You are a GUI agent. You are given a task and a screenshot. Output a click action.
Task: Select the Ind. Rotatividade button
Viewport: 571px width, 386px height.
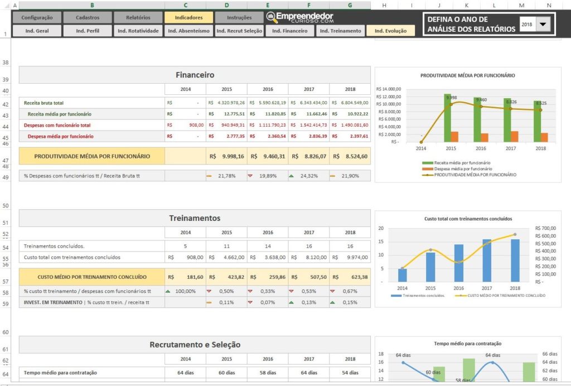(x=138, y=31)
